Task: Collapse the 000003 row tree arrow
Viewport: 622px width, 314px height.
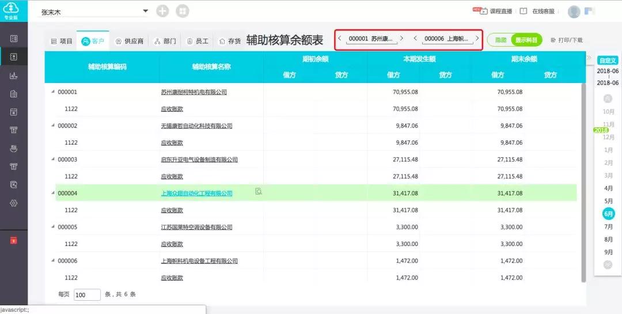Action: click(53, 159)
